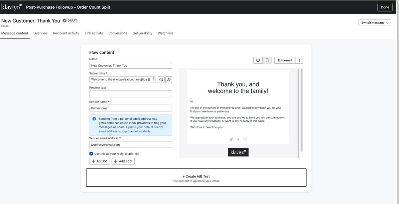Go to the Recipient activity tab
399x204 pixels.
[x=66, y=33]
